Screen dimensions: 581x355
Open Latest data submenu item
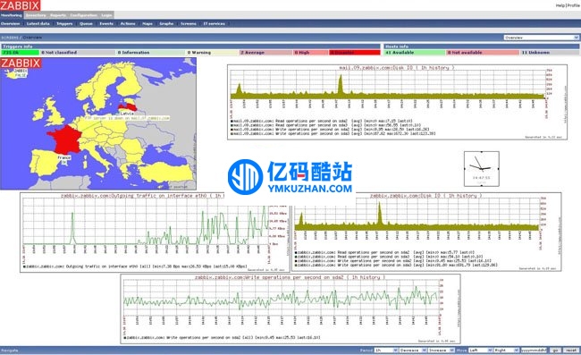[38, 24]
